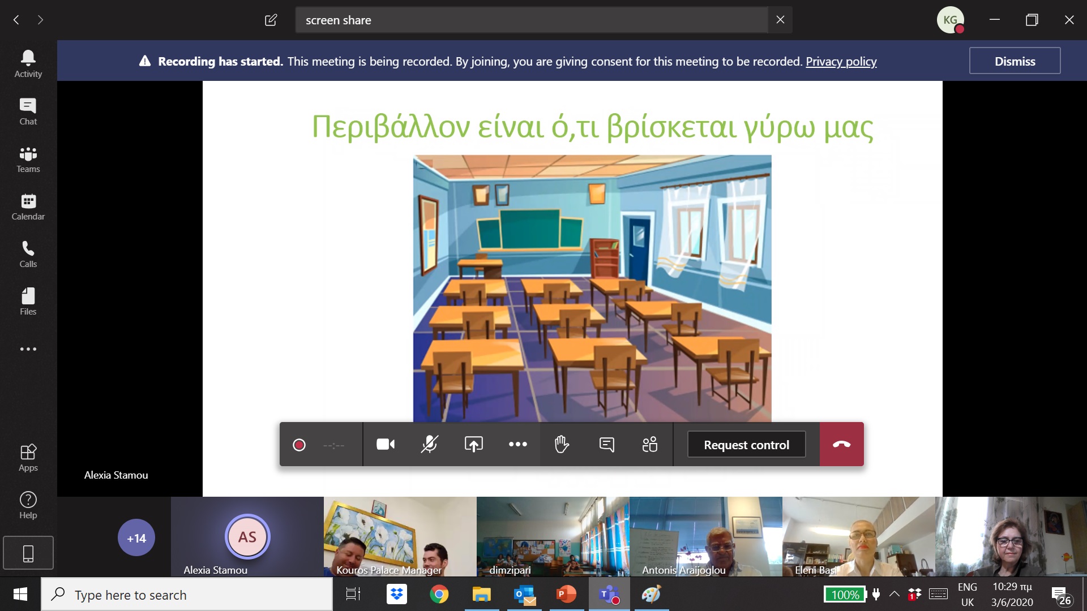Dismiss the recording notification banner
The height and width of the screenshot is (611, 1087).
[1014, 61]
